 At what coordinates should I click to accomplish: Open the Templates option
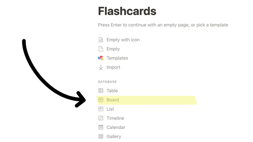tap(117, 58)
